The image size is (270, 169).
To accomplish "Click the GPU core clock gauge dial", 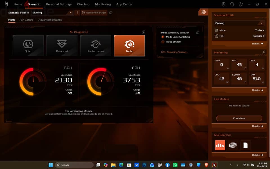I will pyautogui.click(x=33, y=81).
